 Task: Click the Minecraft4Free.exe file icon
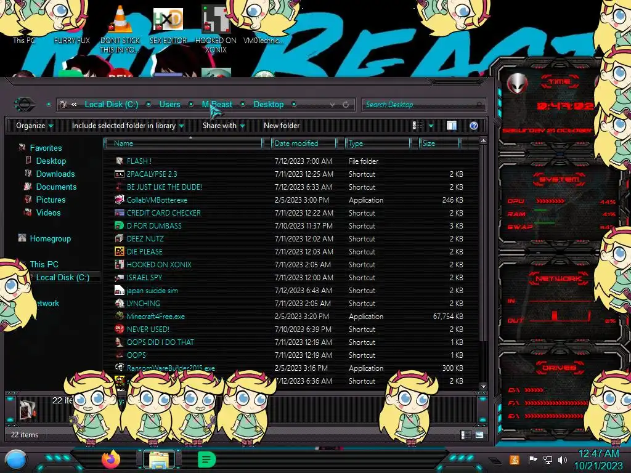pos(119,316)
